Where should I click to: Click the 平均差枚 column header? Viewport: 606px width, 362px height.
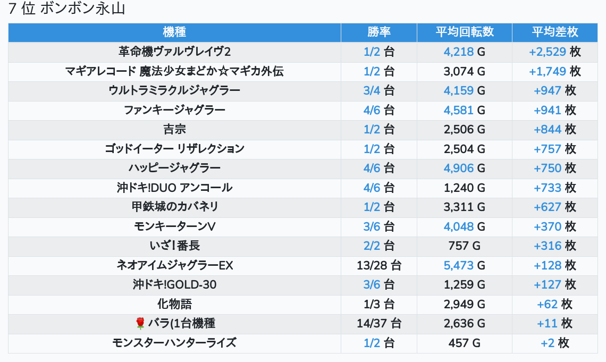coord(554,32)
